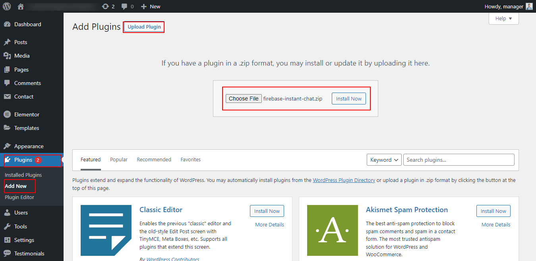
Task: Open the Dashboard menu item
Action: coord(32,24)
